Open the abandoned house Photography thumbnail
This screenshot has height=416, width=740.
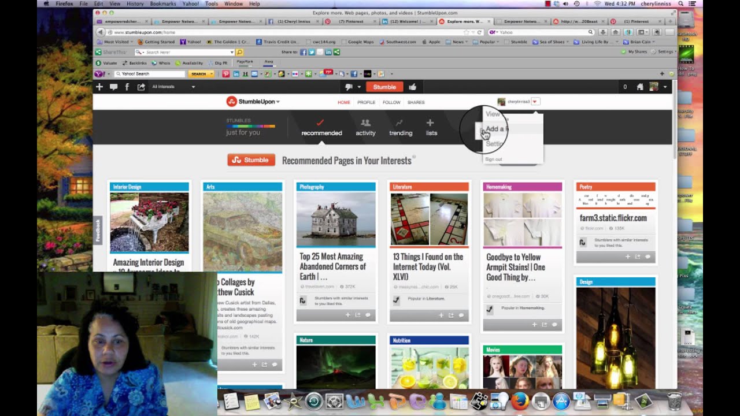tap(336, 220)
